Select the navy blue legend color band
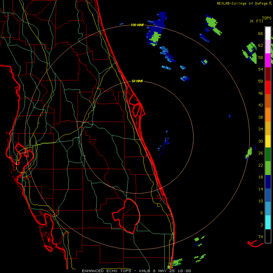This screenshot has height=273, width=273. [268, 182]
